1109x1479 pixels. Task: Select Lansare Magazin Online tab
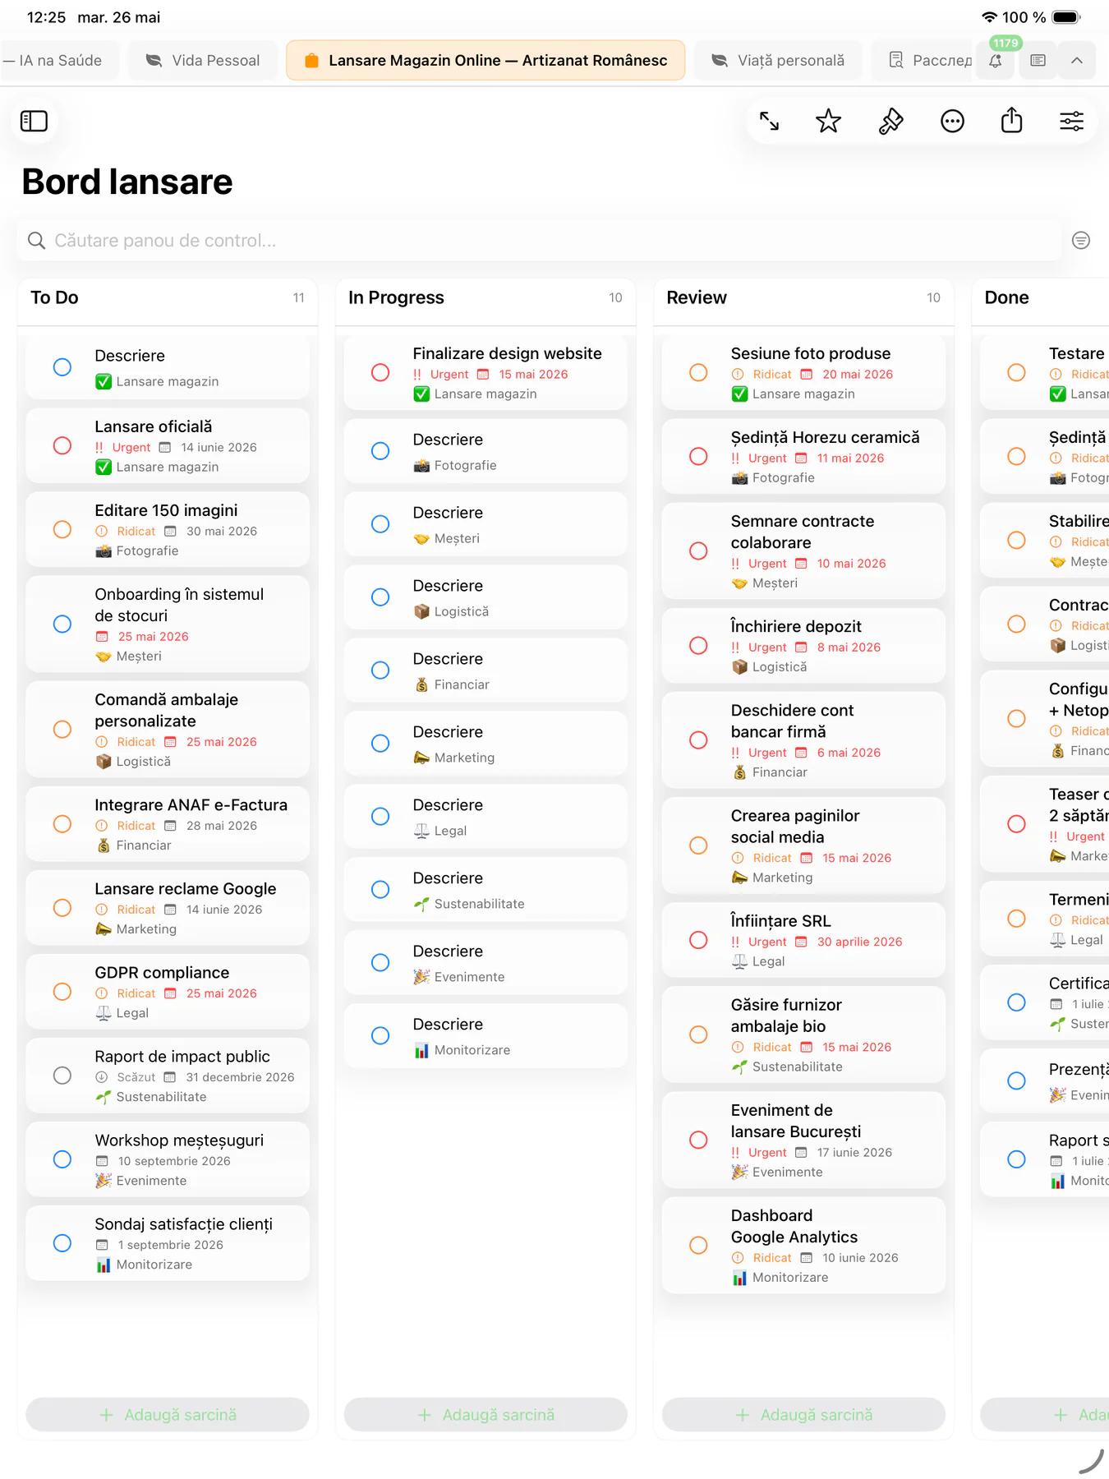coord(485,60)
